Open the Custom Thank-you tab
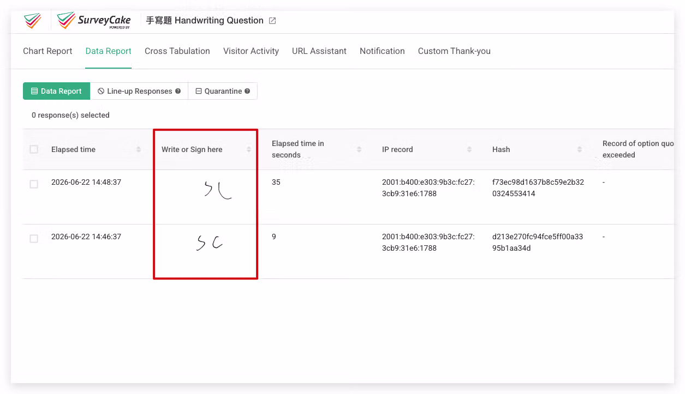This screenshot has width=685, height=394. tap(454, 51)
